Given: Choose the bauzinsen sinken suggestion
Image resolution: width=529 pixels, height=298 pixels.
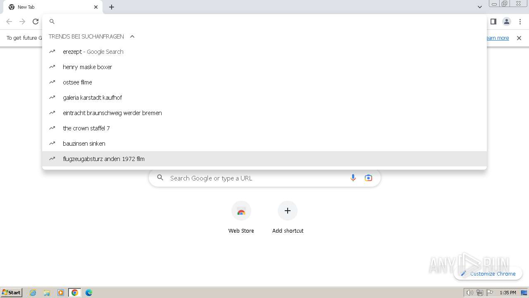Looking at the screenshot, I should 264,144.
